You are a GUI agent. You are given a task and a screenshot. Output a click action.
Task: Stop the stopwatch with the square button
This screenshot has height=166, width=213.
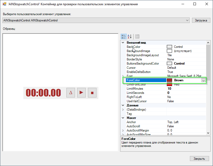[x=92, y=93]
